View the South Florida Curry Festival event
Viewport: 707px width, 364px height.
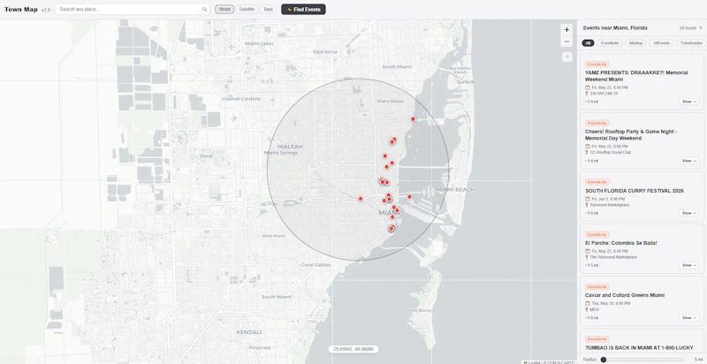click(x=689, y=213)
